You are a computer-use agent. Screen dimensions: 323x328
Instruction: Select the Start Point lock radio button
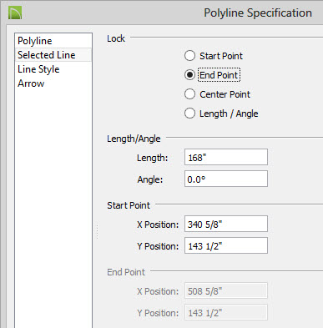[x=189, y=56]
